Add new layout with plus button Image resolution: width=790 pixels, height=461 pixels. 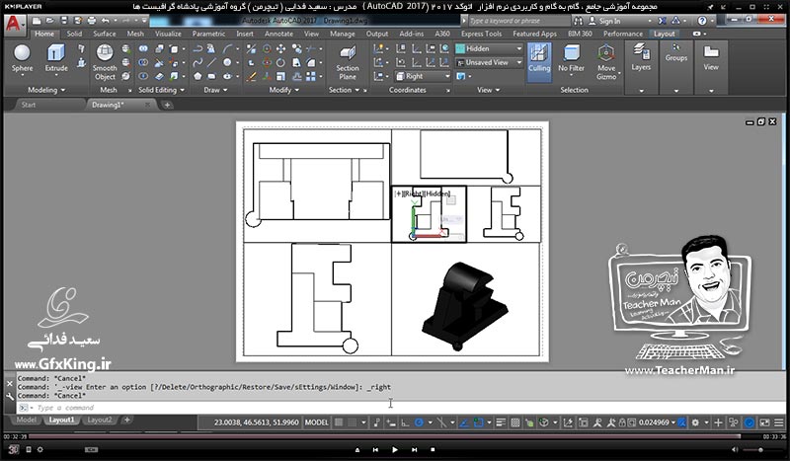(x=127, y=420)
